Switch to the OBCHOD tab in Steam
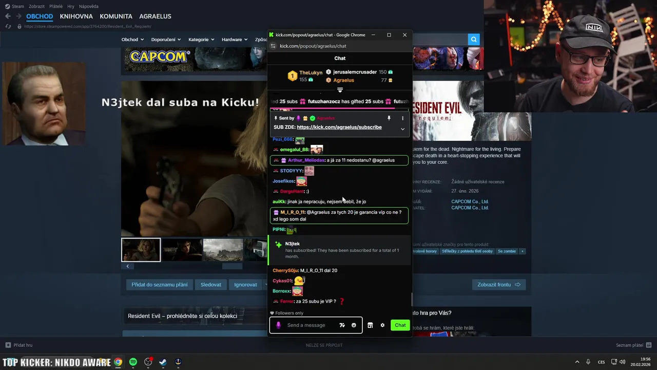This screenshot has height=370, width=657. [x=40, y=16]
